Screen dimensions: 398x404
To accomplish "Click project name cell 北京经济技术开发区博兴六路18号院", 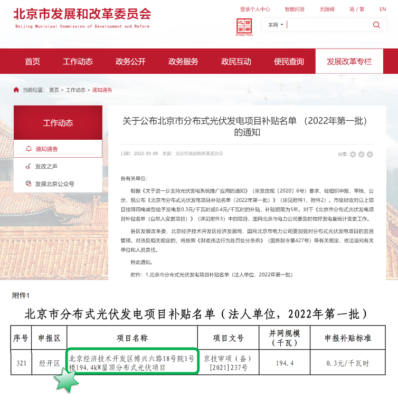I will (132, 363).
